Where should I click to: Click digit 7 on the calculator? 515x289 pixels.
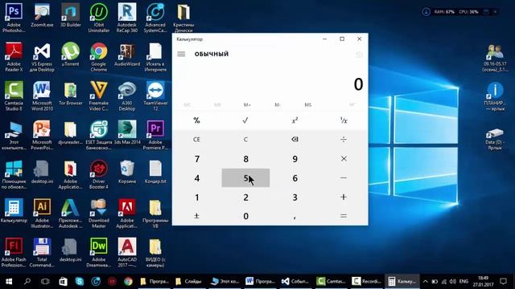pyautogui.click(x=196, y=159)
